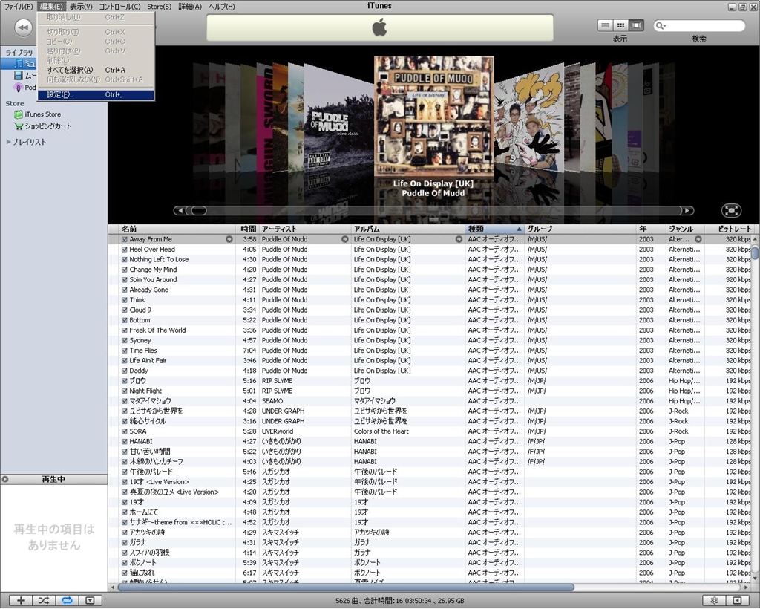Click the center Life On Display album cover

pyautogui.click(x=433, y=117)
